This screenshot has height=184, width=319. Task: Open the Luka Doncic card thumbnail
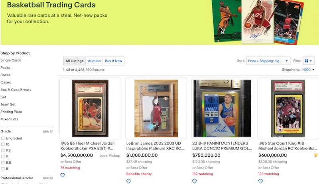pos(222,108)
